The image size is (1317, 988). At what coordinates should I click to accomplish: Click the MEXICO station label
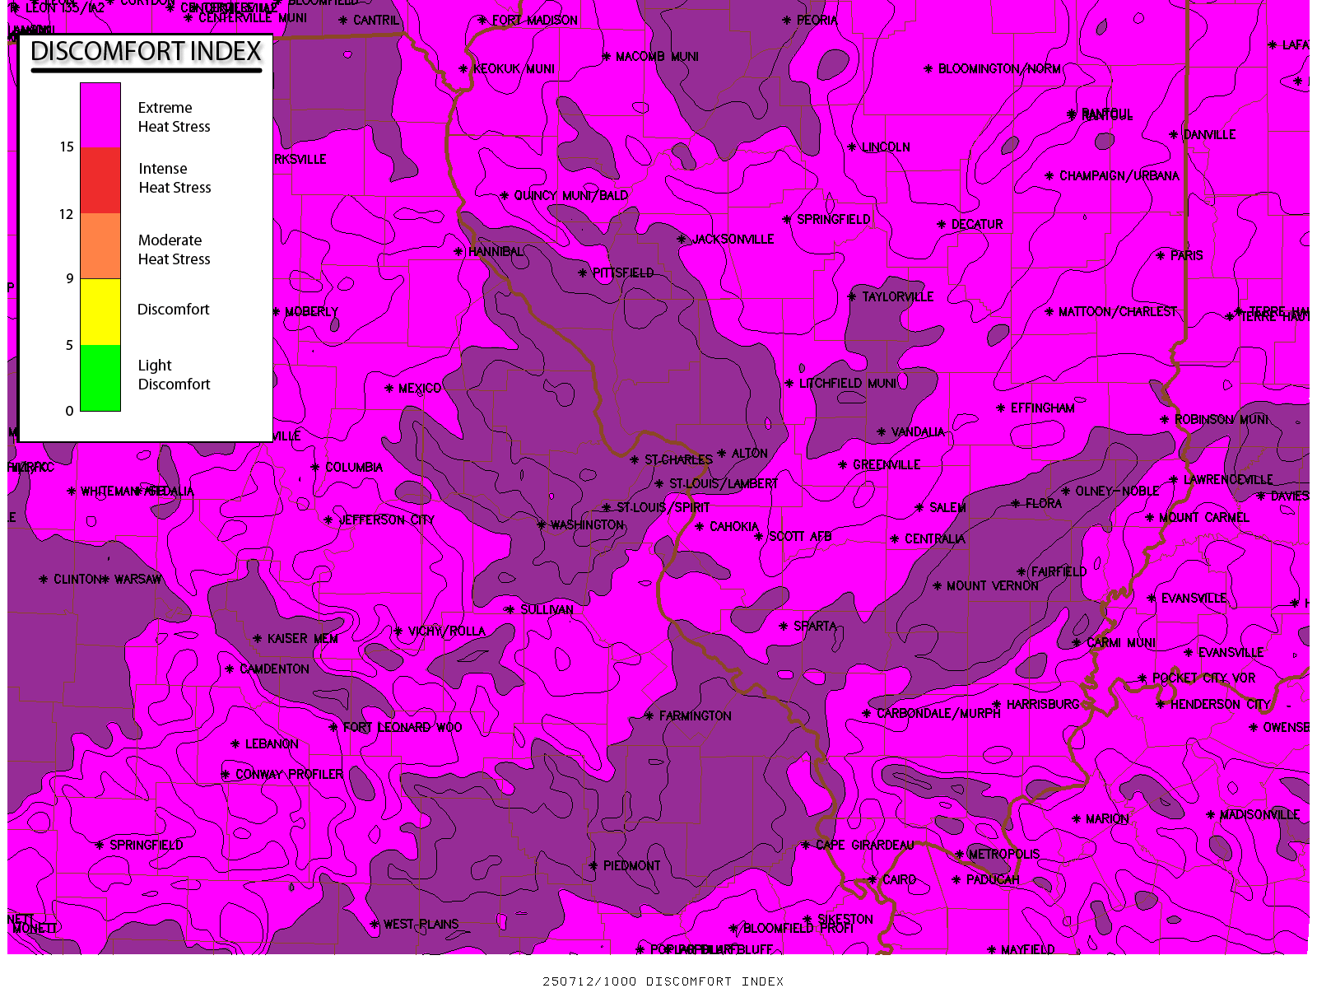420,389
